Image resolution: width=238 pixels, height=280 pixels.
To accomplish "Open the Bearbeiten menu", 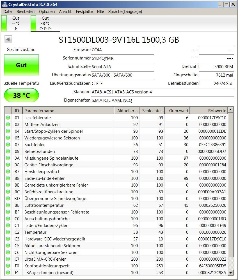I will pyautogui.click(x=25, y=12).
